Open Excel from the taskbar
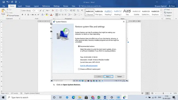 [99, 97]
